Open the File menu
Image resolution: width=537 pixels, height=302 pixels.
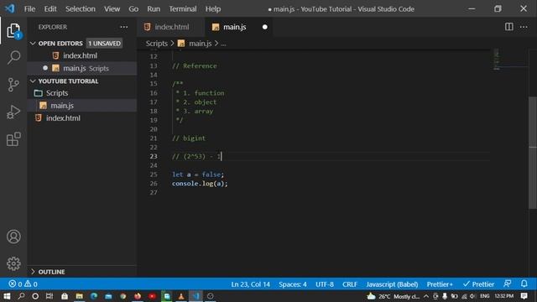tap(29, 9)
